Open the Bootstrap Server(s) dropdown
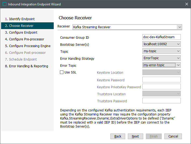This screenshot has height=144, width=191. pyautogui.click(x=178, y=44)
